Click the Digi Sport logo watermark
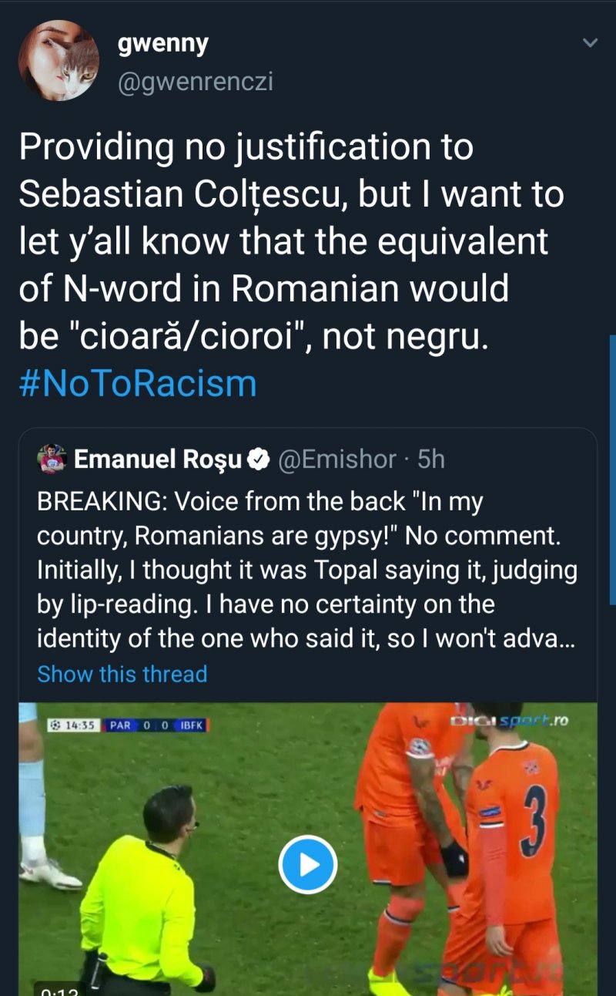This screenshot has width=616, height=996. click(510, 721)
